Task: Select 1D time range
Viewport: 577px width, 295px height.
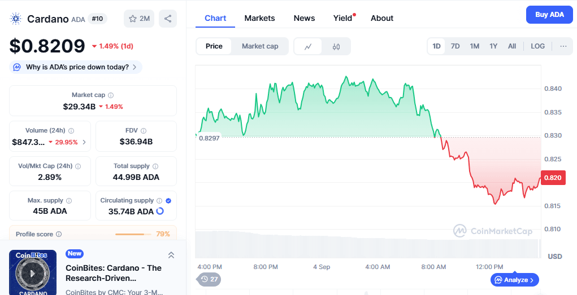Action: tap(436, 46)
